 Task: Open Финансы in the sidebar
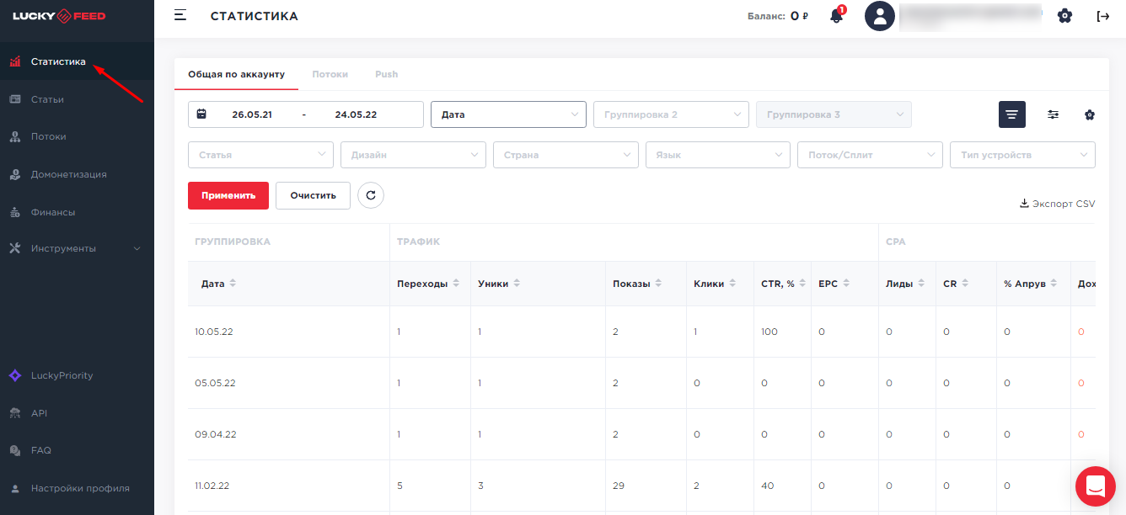[x=53, y=212]
